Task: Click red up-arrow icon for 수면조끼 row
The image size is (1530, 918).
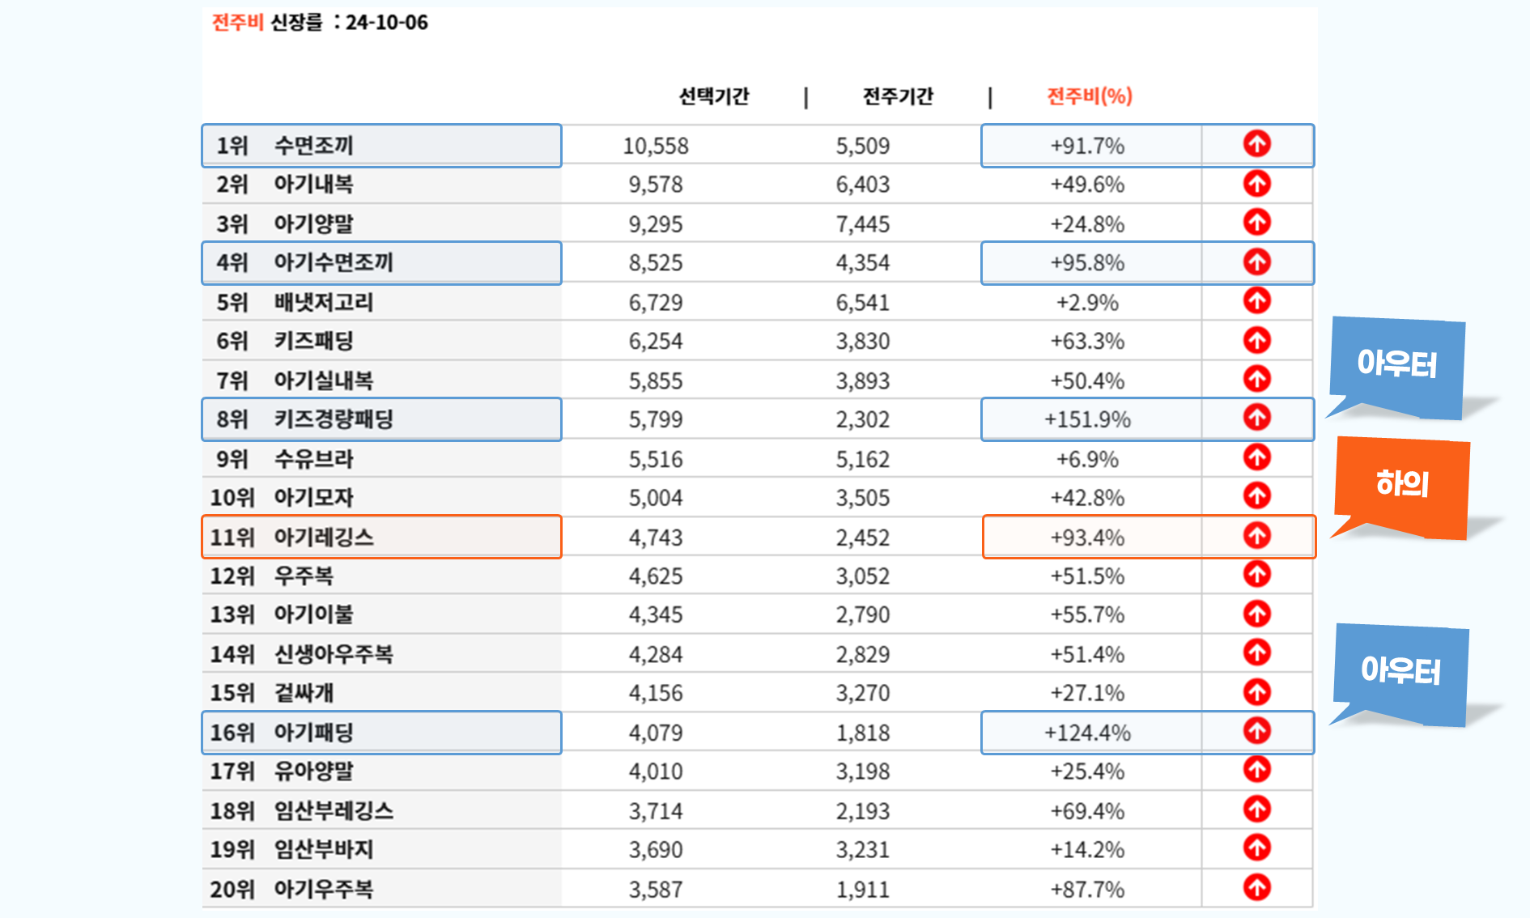Action: [1256, 144]
